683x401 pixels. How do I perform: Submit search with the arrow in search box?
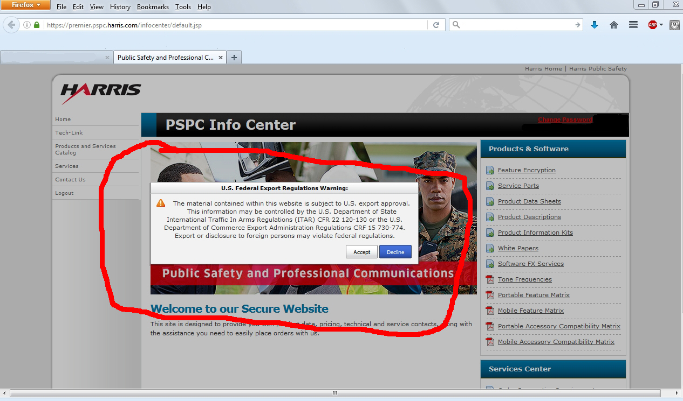coord(577,25)
